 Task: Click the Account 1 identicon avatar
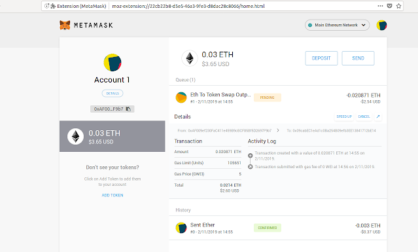113,62
